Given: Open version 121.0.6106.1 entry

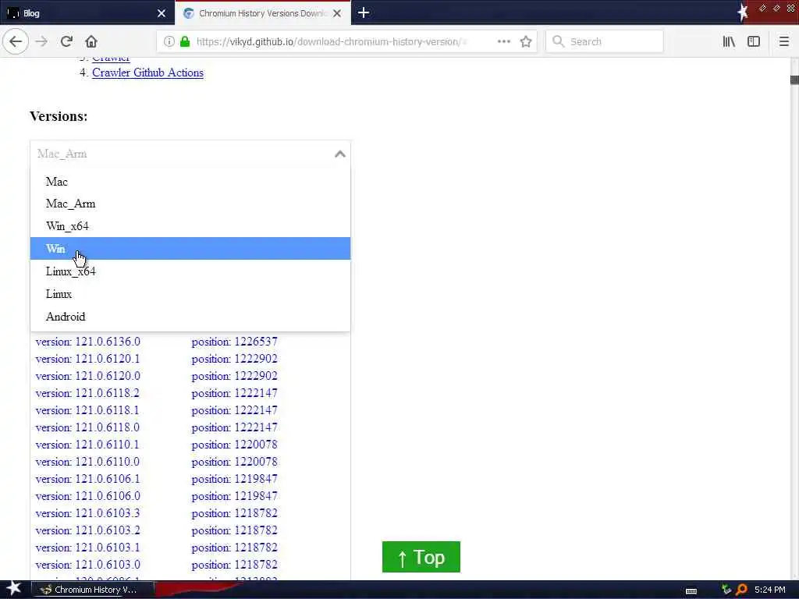Looking at the screenshot, I should click(87, 479).
